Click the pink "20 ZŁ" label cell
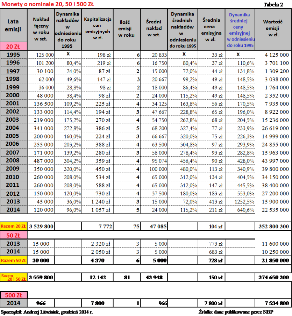Image resolution: width=292 pixels, height=316 pixels. 14,46
